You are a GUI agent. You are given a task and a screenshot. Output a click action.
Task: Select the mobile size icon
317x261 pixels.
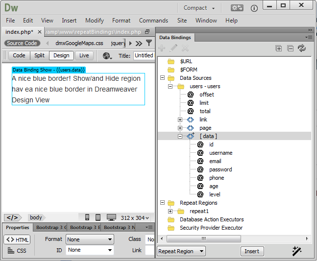tap(87, 217)
